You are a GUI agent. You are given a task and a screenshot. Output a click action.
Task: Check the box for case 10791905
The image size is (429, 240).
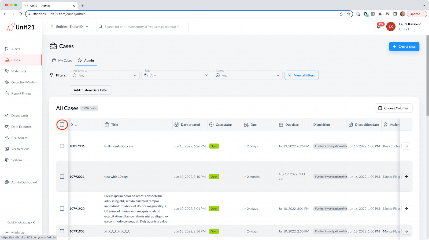[62, 231]
